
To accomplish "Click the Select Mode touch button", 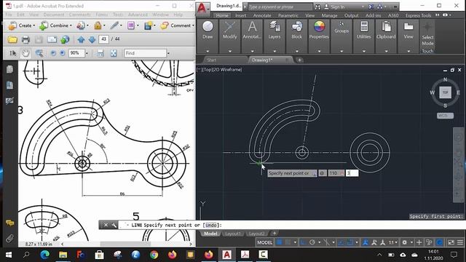I will 427,33.
